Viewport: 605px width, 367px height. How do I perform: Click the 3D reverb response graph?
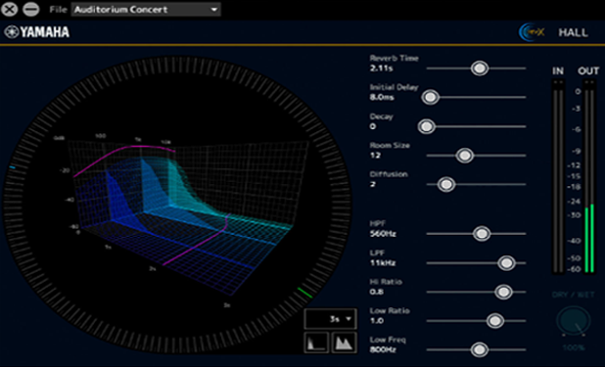(x=181, y=216)
